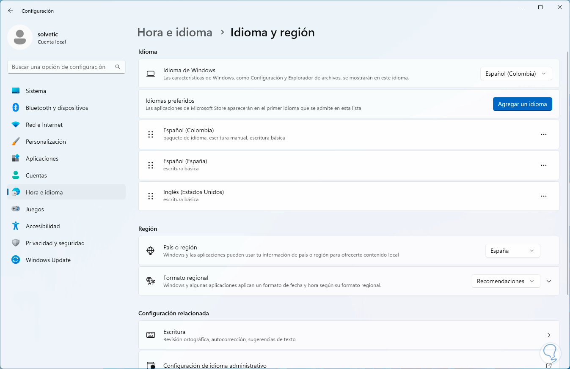Image resolution: width=570 pixels, height=369 pixels.
Task: Open the País o región dropdown
Action: pyautogui.click(x=512, y=251)
